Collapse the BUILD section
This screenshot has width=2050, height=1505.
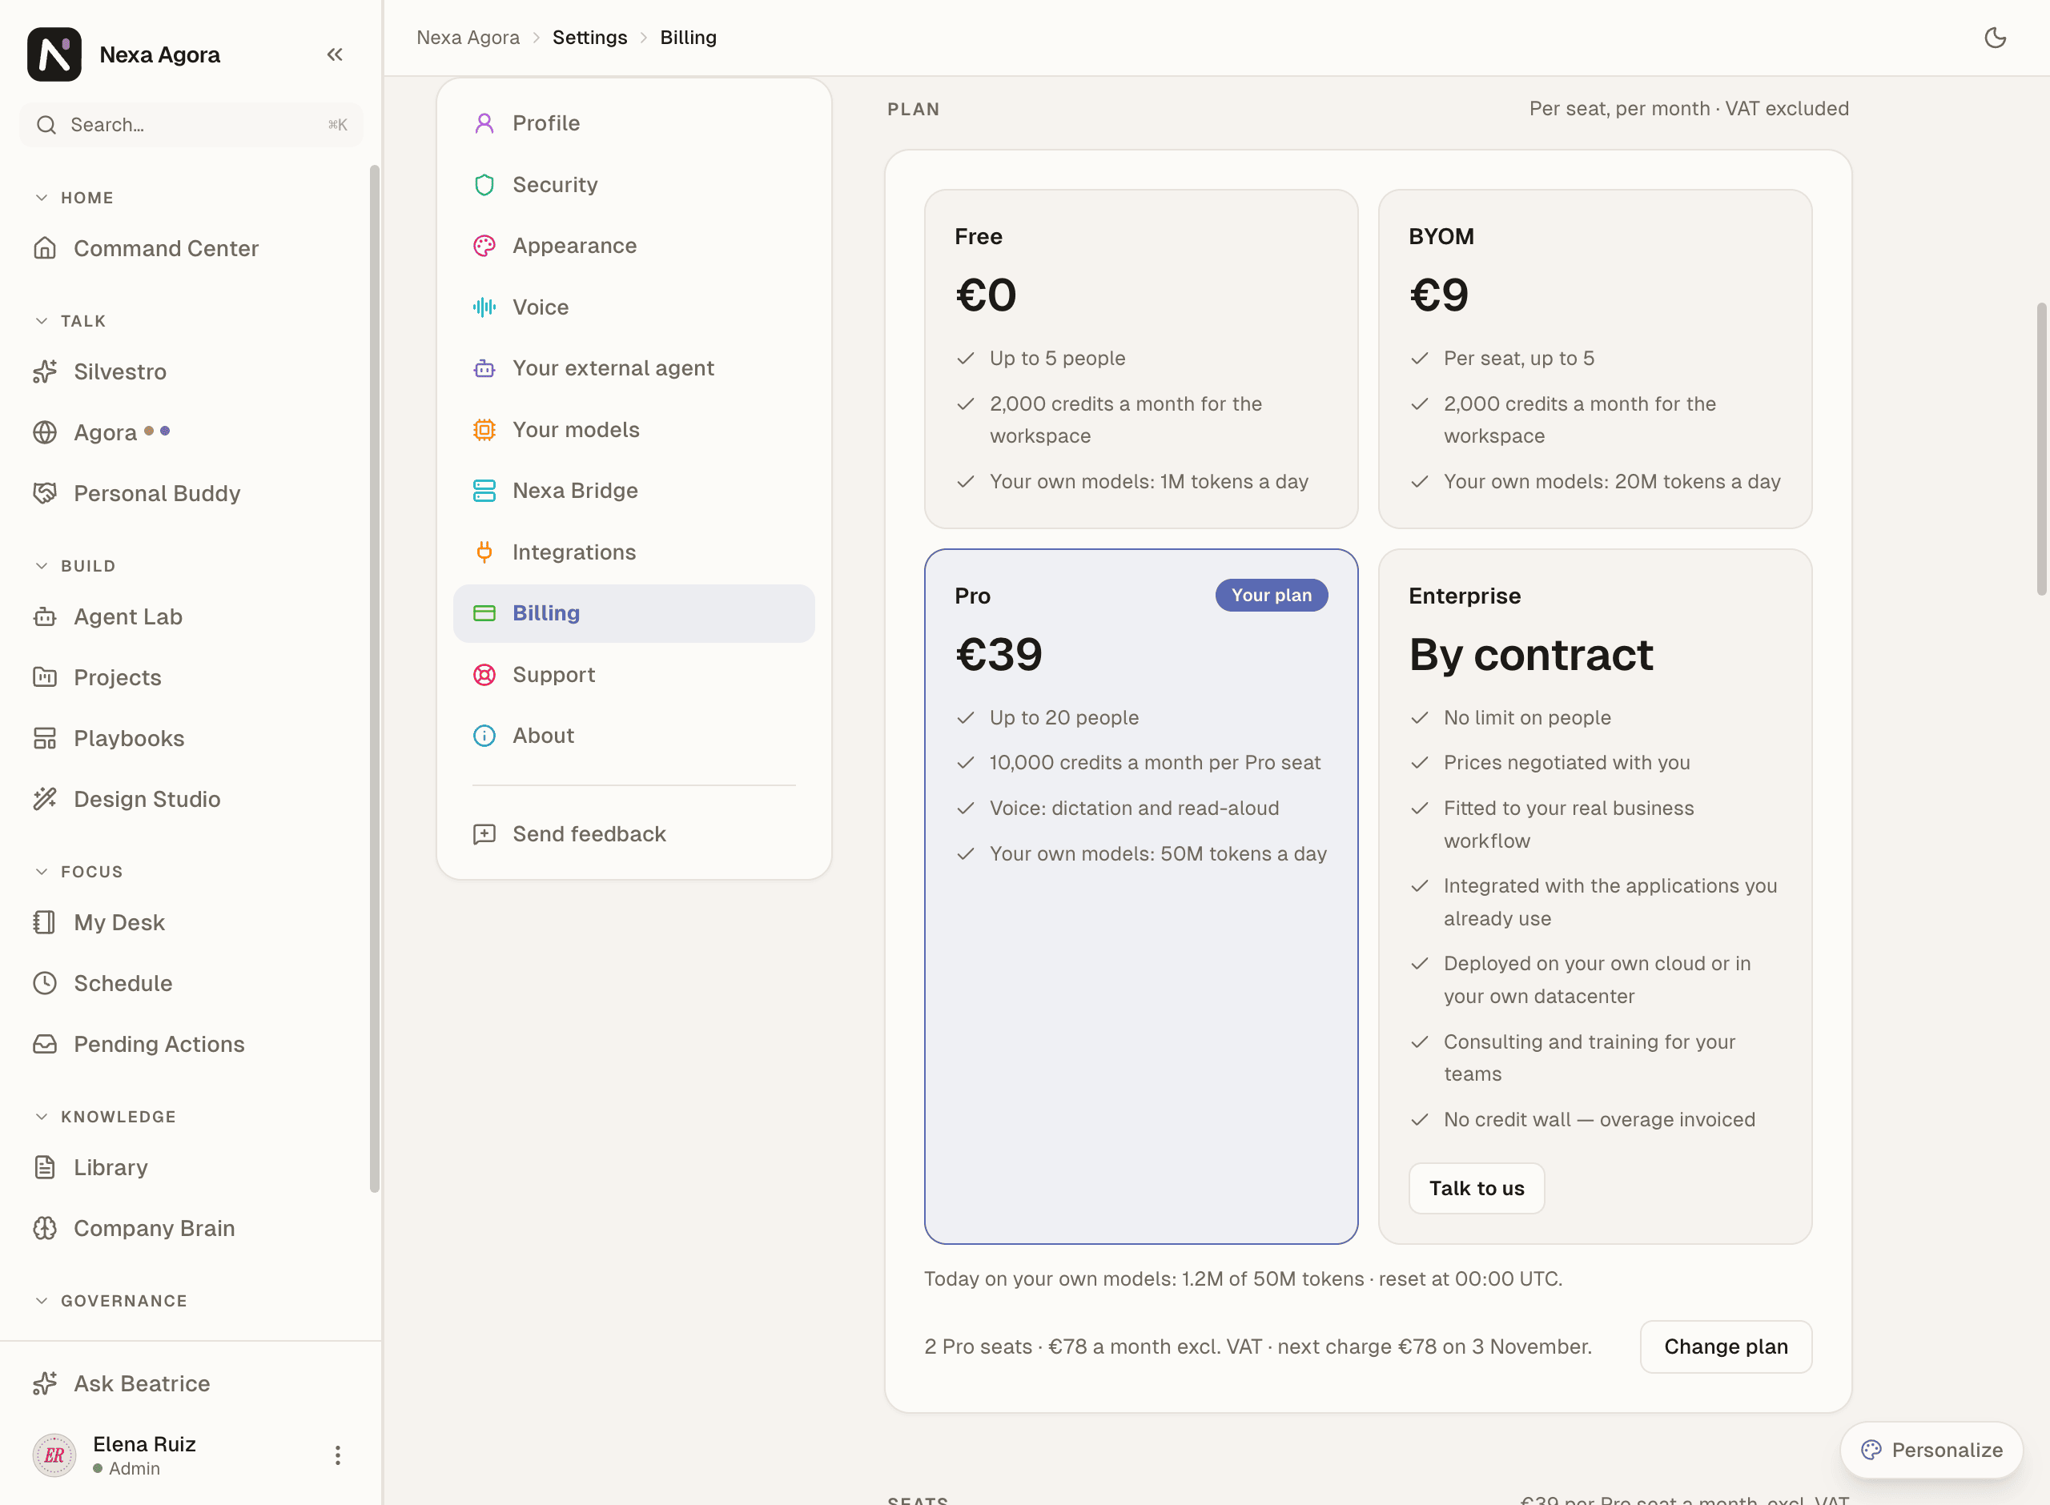click(42, 566)
